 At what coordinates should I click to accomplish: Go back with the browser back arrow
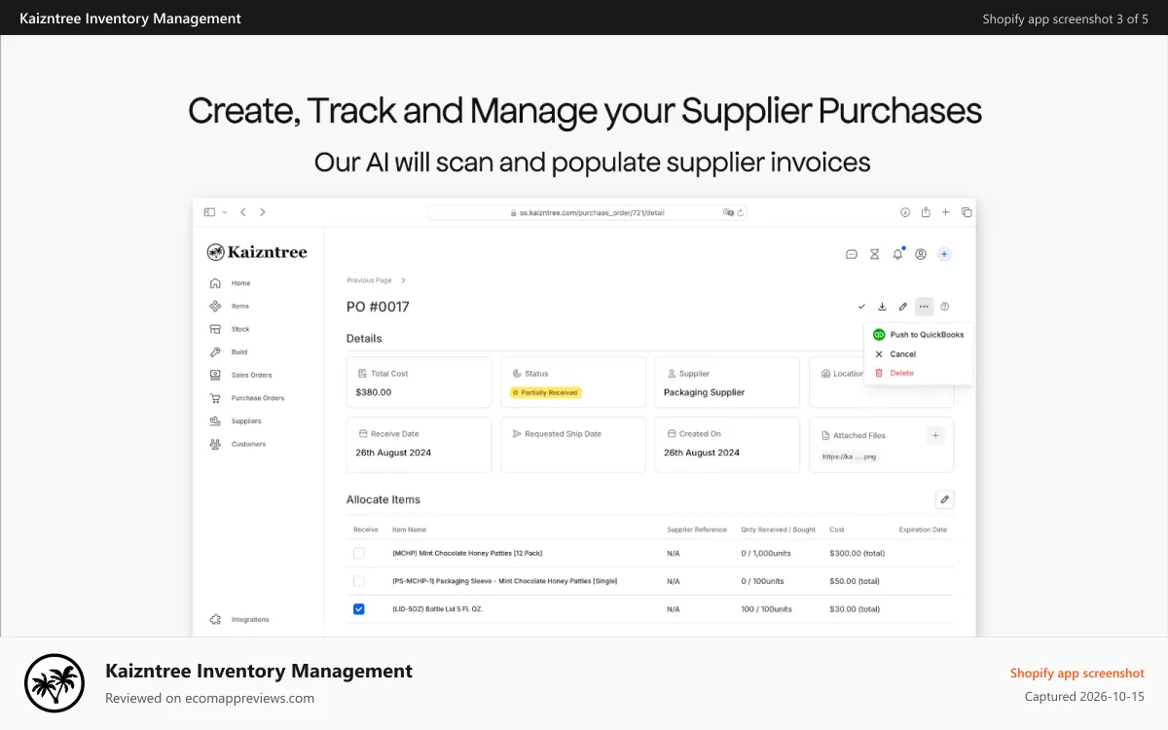[243, 212]
